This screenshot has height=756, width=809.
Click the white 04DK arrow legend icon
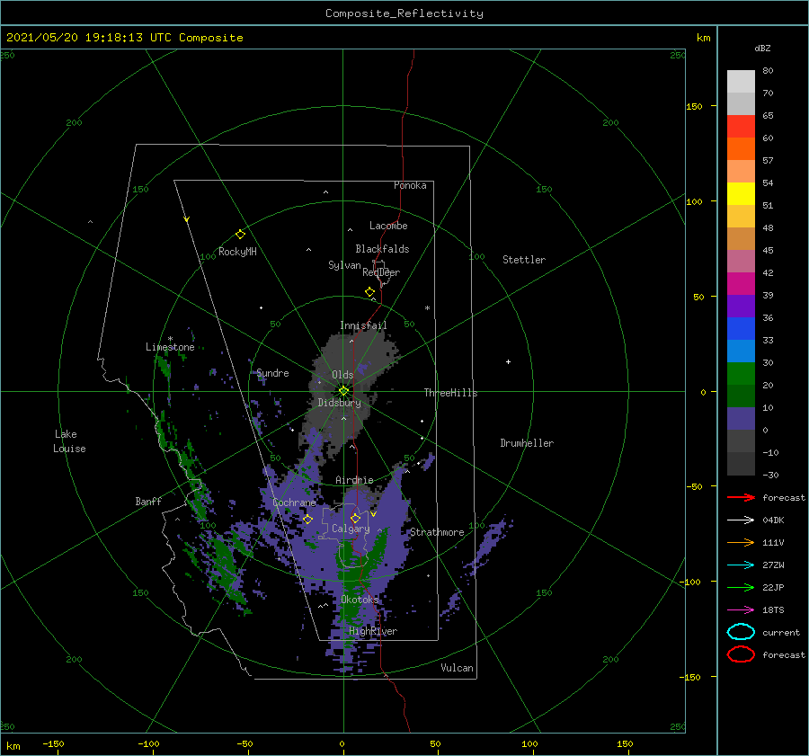pos(741,520)
